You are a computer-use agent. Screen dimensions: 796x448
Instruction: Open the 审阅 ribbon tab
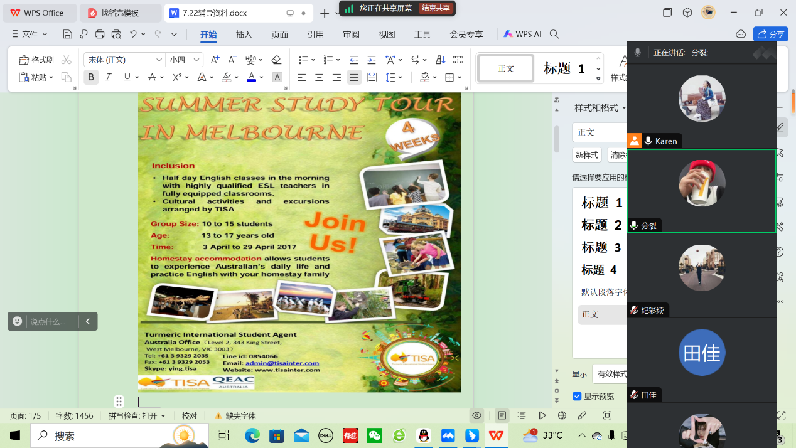tap(351, 35)
